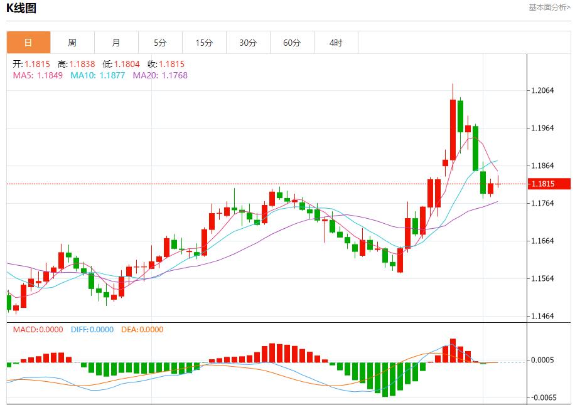Select the 30分 timeframe tab

[248, 43]
